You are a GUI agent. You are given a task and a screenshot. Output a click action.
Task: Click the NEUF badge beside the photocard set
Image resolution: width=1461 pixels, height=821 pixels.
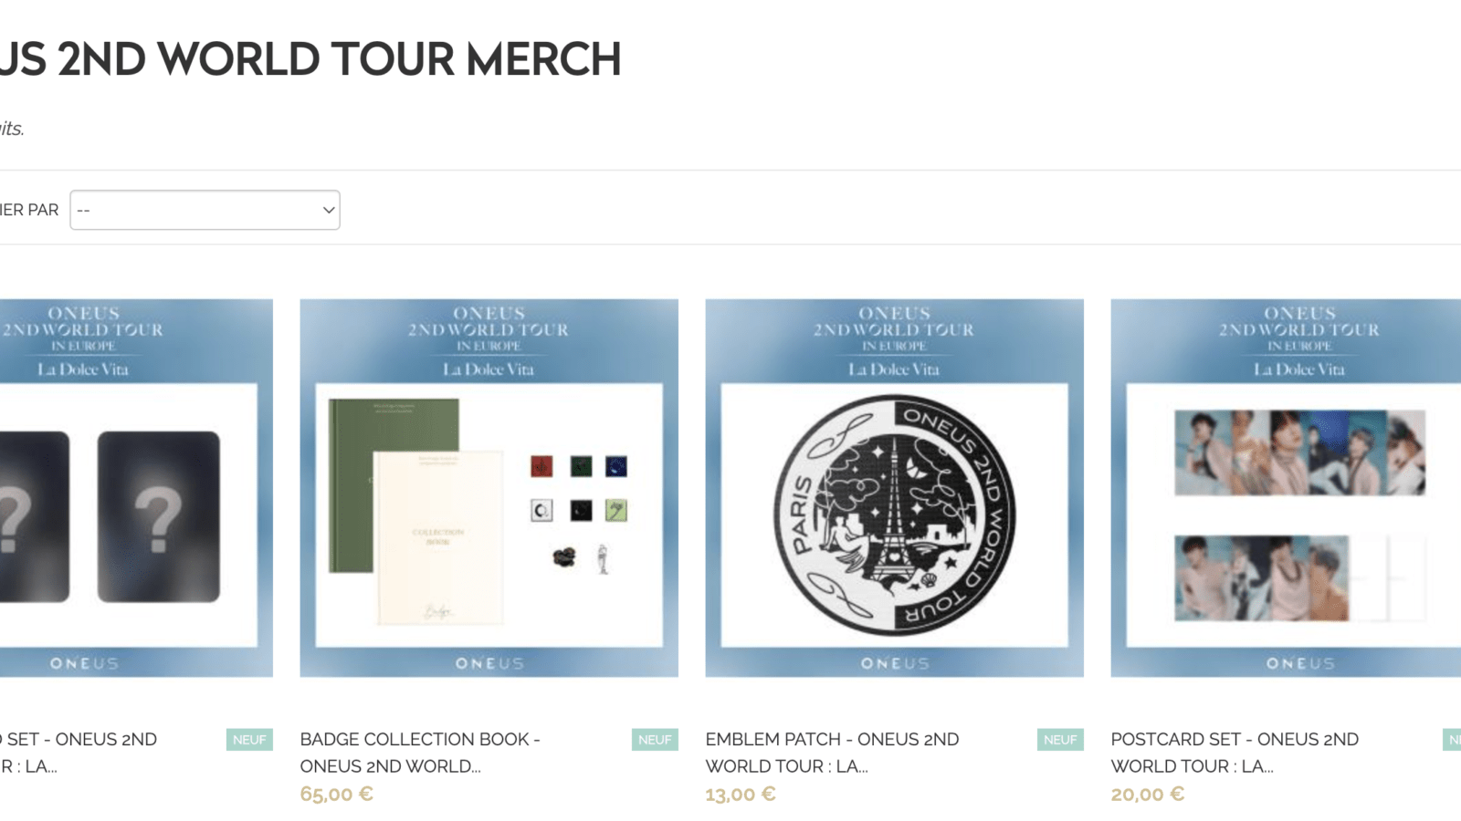click(249, 740)
